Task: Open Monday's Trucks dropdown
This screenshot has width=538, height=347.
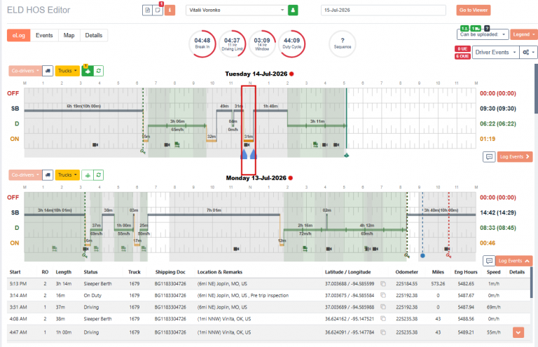Action: 67,175
